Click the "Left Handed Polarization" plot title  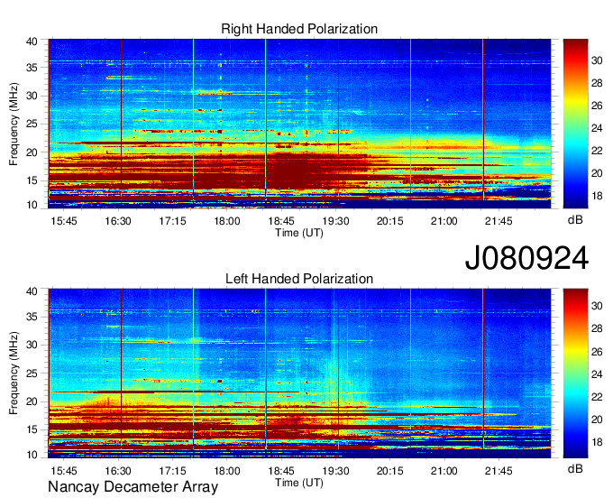tap(299, 279)
